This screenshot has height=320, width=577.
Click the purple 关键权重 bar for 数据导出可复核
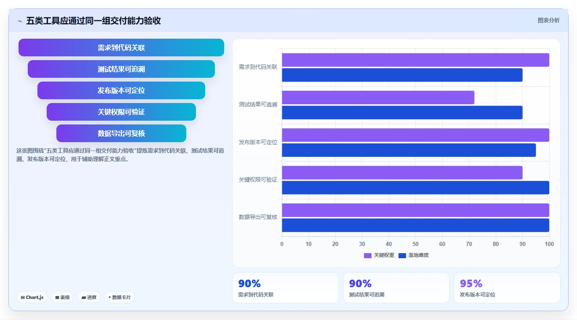416,210
